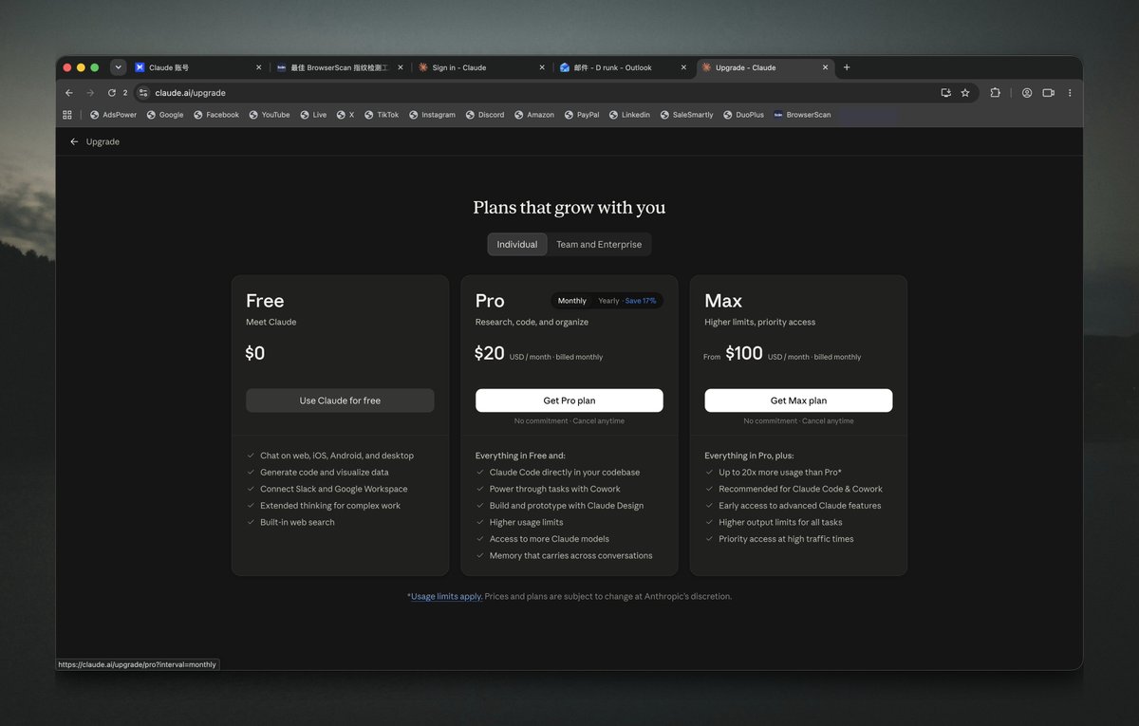Open the apps grid in the bookmarks bar
1139x726 pixels.
click(67, 115)
